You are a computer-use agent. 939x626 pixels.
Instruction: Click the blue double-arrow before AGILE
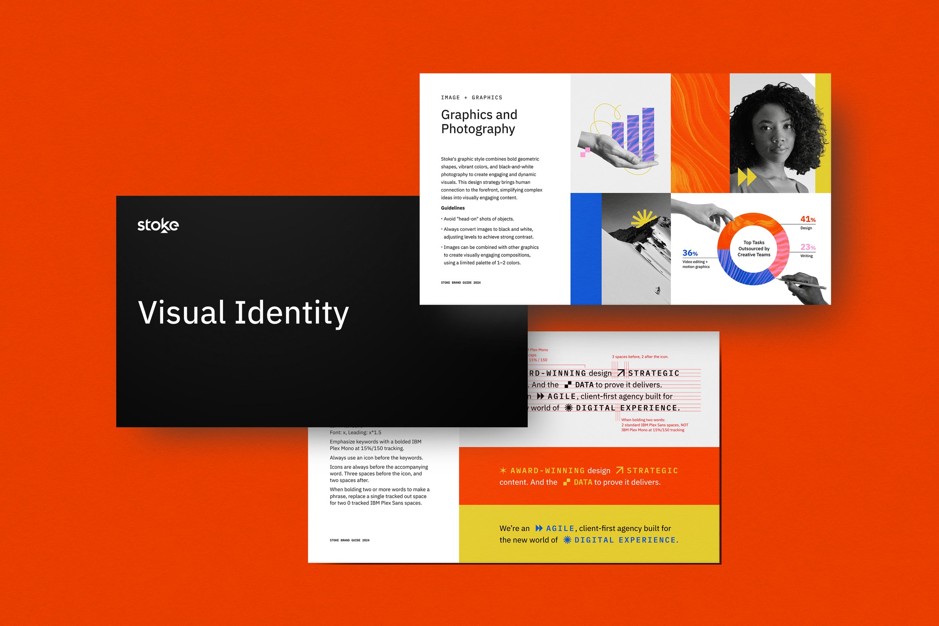(539, 528)
